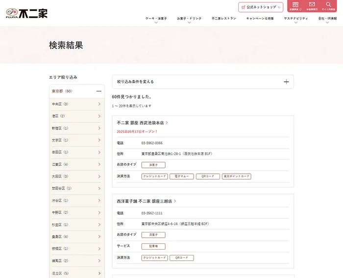The width and height of the screenshot is (343, 278).
Task: Filter results by 足立区 (5)
Action: coord(77,273)
